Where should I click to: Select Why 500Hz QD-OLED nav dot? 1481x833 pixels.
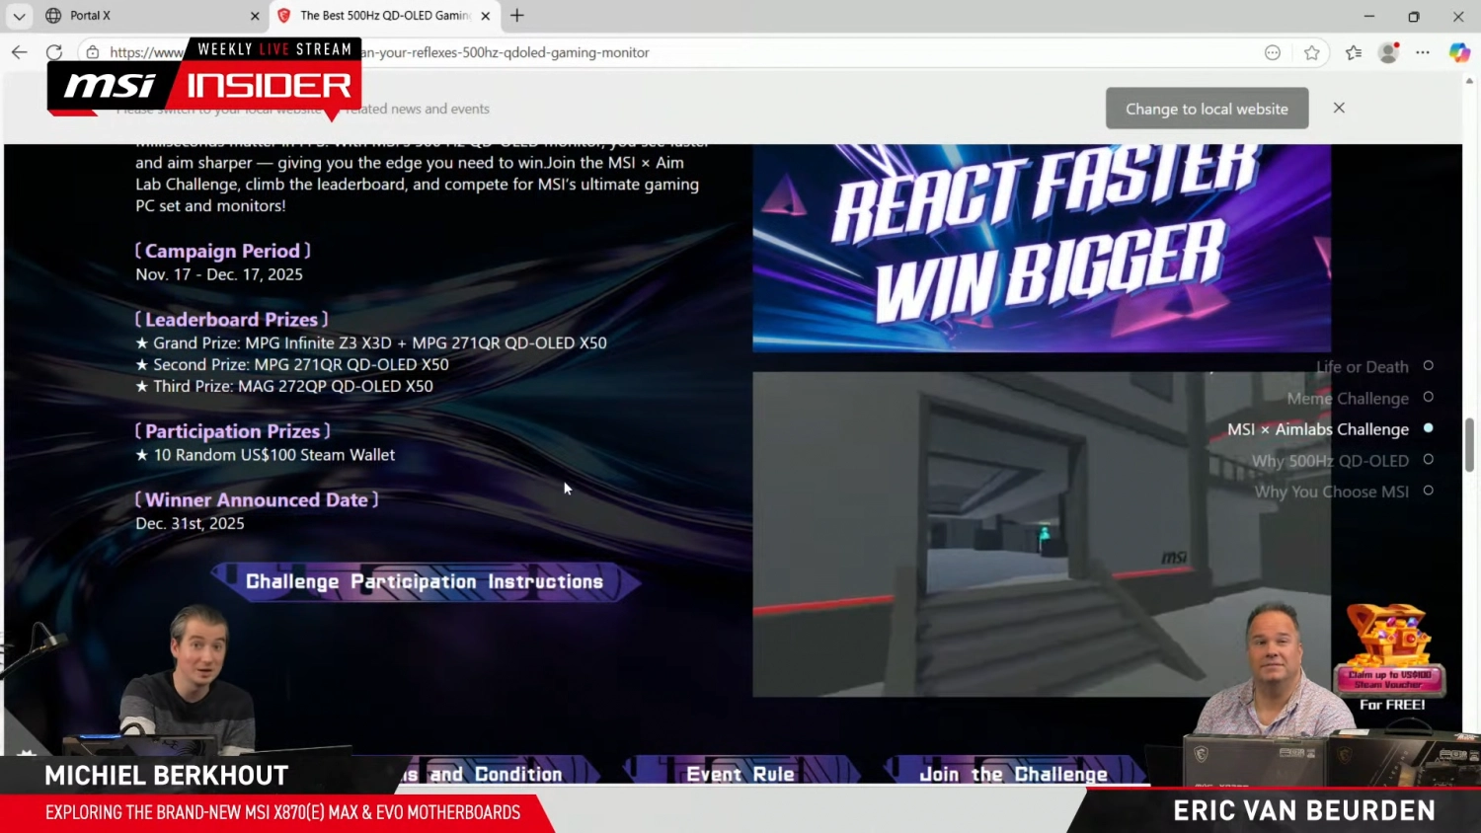(x=1428, y=460)
